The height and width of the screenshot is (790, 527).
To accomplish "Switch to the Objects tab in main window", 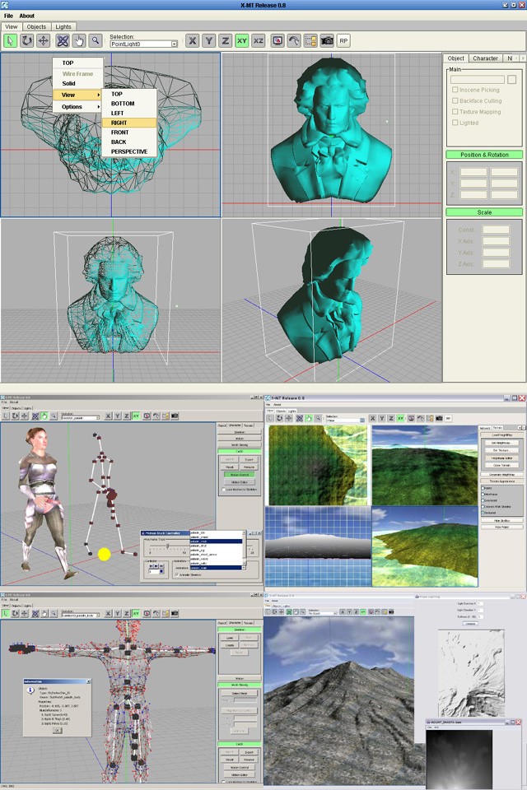I will [36, 26].
